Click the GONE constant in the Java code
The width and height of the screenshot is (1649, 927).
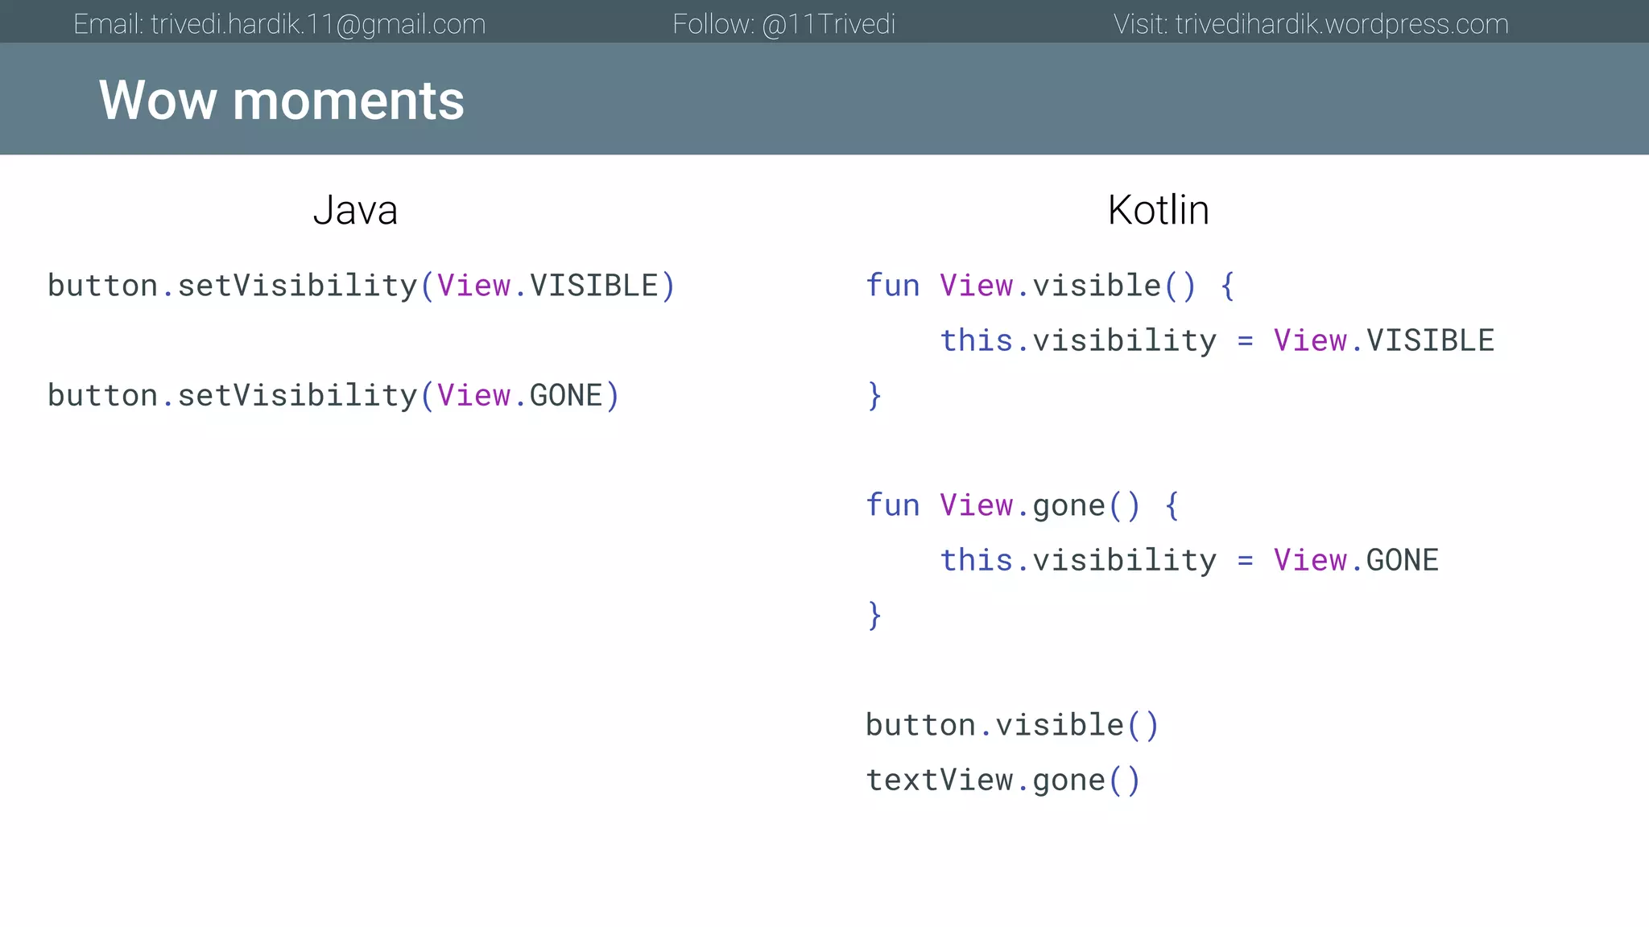tap(565, 396)
